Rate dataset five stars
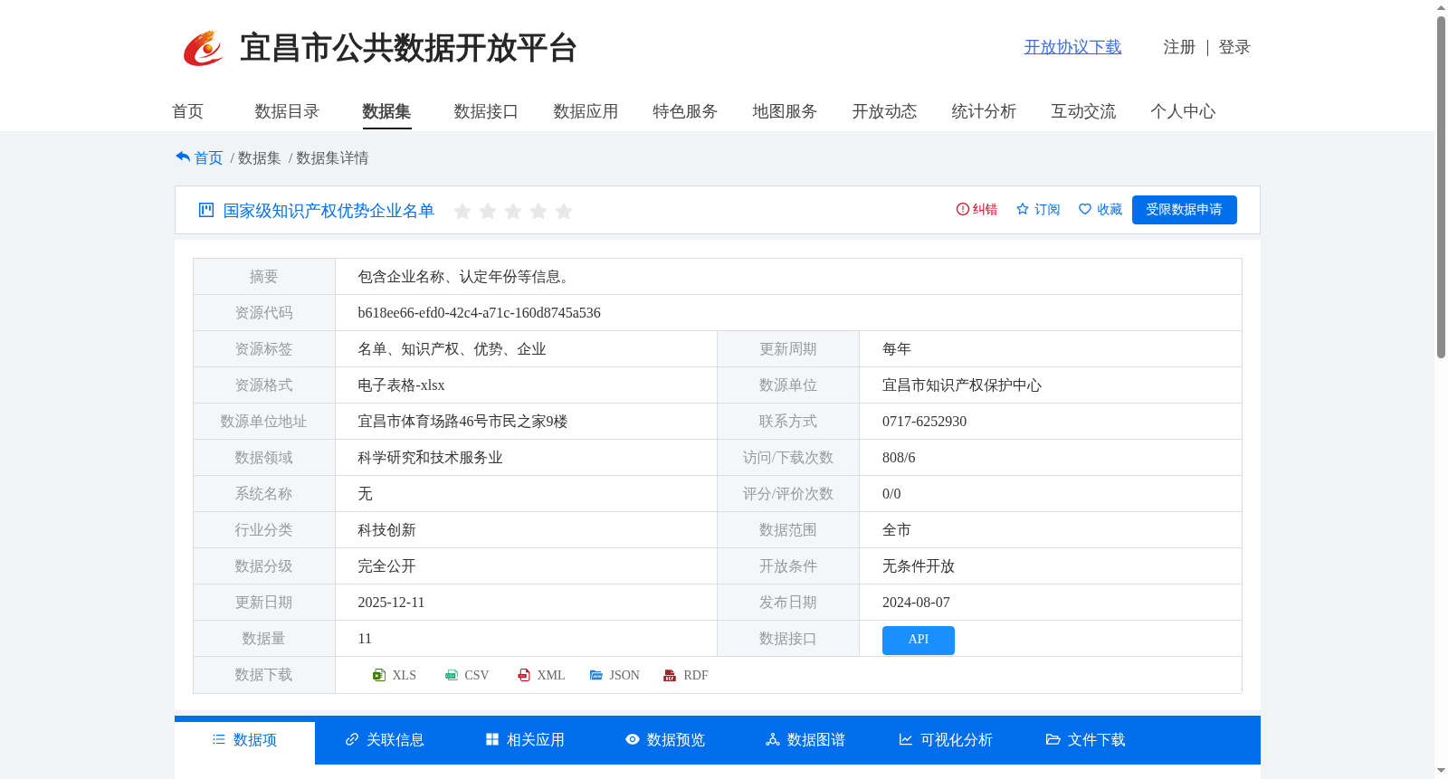 (564, 211)
